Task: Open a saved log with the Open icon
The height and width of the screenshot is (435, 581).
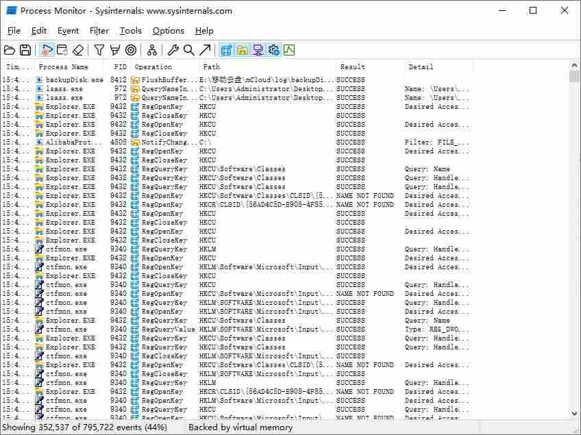Action: click(10, 50)
